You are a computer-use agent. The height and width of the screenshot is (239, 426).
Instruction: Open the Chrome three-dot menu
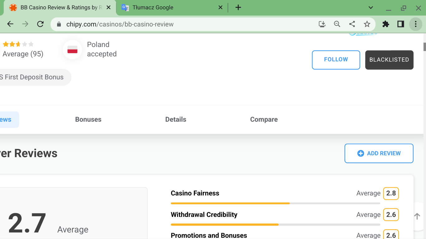click(416, 24)
